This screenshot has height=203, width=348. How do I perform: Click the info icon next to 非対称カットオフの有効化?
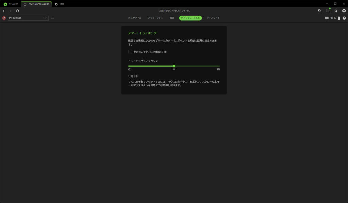[165, 52]
